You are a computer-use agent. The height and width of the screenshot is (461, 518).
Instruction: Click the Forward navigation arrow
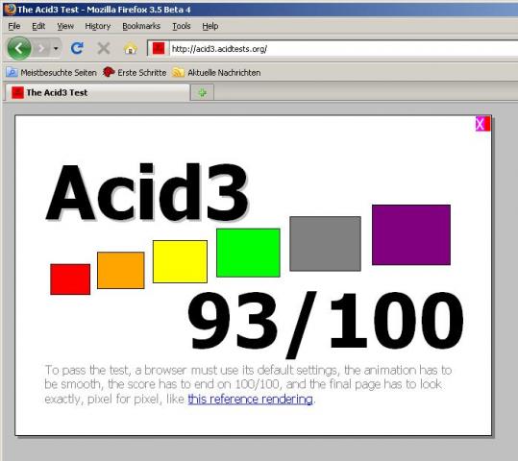click(x=42, y=49)
